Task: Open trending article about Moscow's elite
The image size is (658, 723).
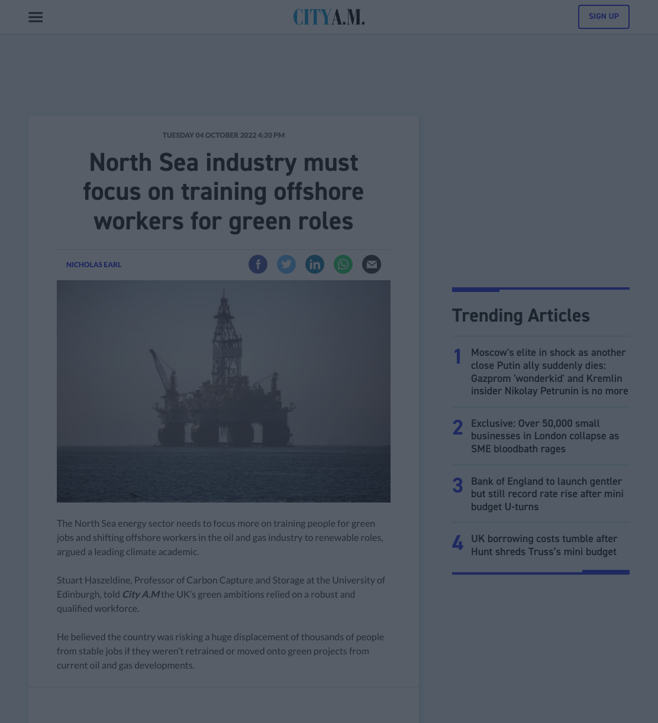Action: 550,372
